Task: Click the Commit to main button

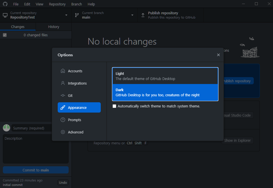Action: [36, 170]
